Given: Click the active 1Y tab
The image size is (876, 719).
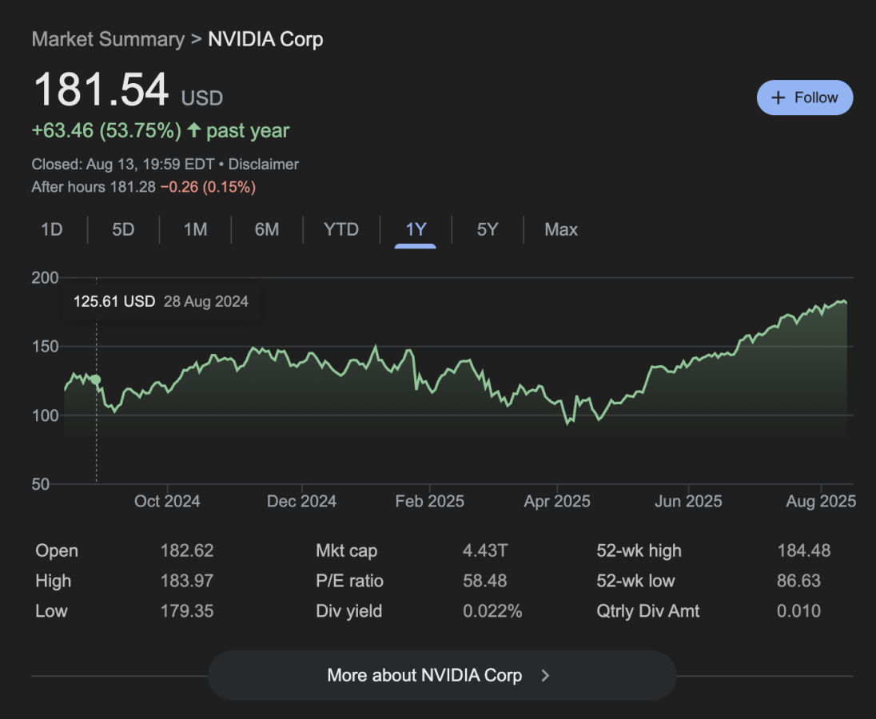Looking at the screenshot, I should 416,230.
